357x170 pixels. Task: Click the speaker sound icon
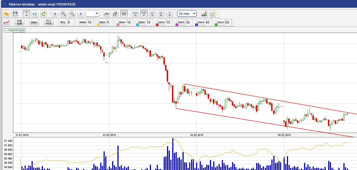click(x=35, y=14)
